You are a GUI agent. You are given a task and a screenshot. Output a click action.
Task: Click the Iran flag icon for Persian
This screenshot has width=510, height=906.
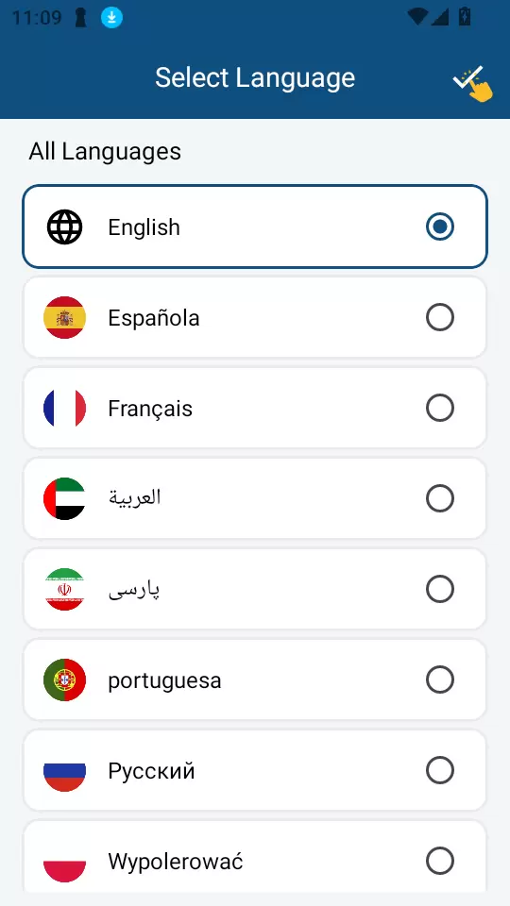(65, 589)
